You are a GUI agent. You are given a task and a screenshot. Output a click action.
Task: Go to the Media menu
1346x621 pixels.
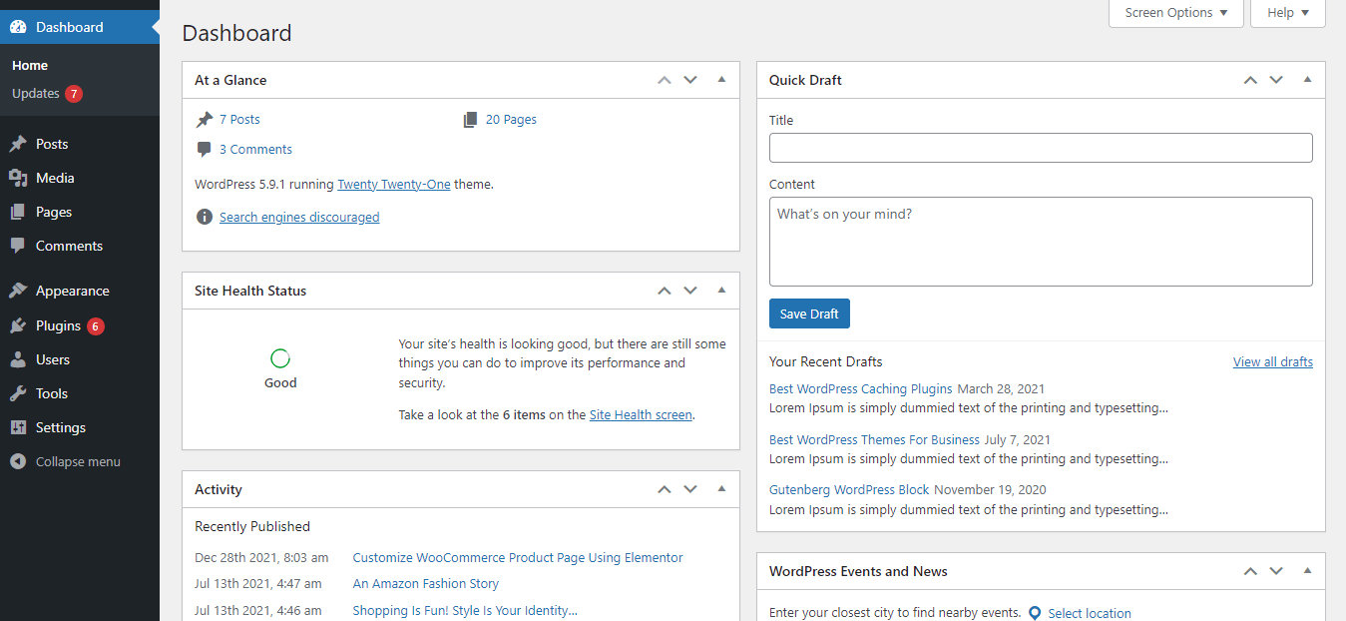click(x=80, y=178)
